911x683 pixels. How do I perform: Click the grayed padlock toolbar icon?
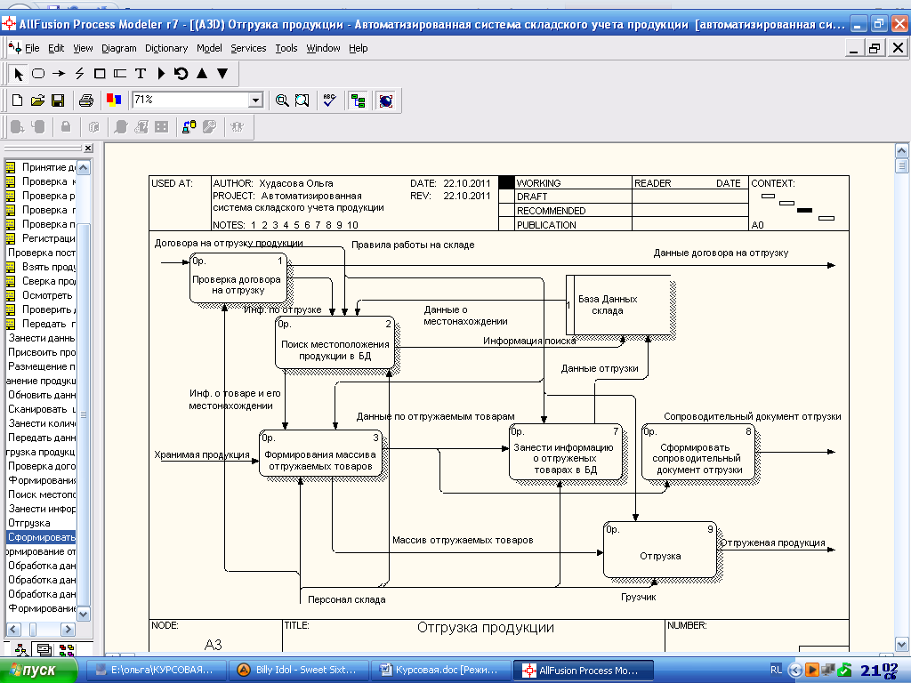pyautogui.click(x=66, y=126)
